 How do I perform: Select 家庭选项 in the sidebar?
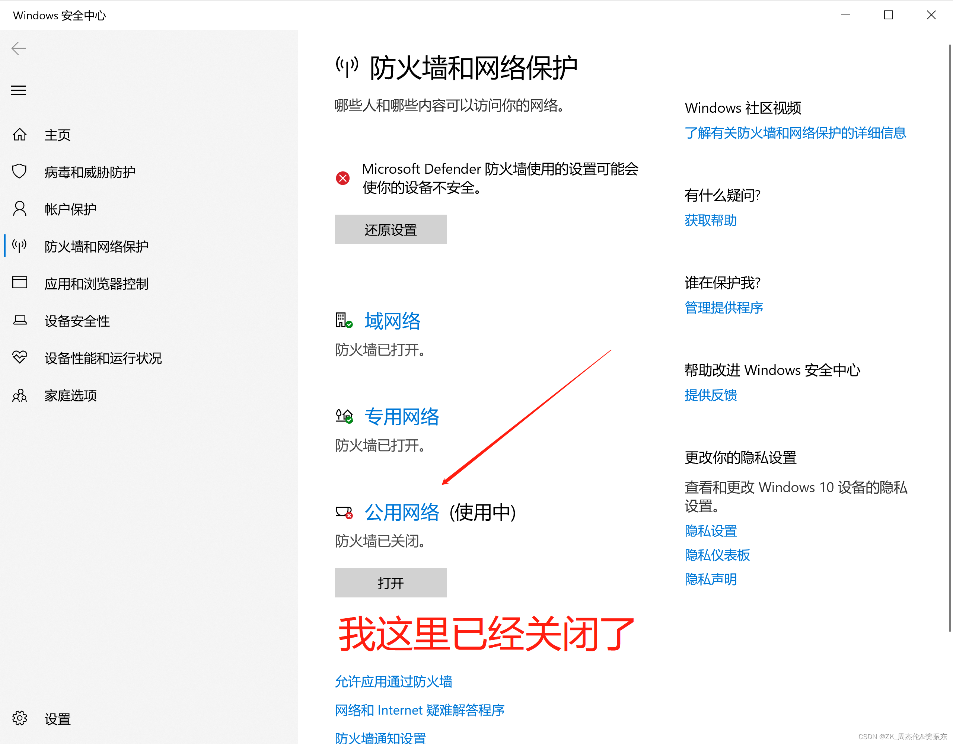coord(70,395)
